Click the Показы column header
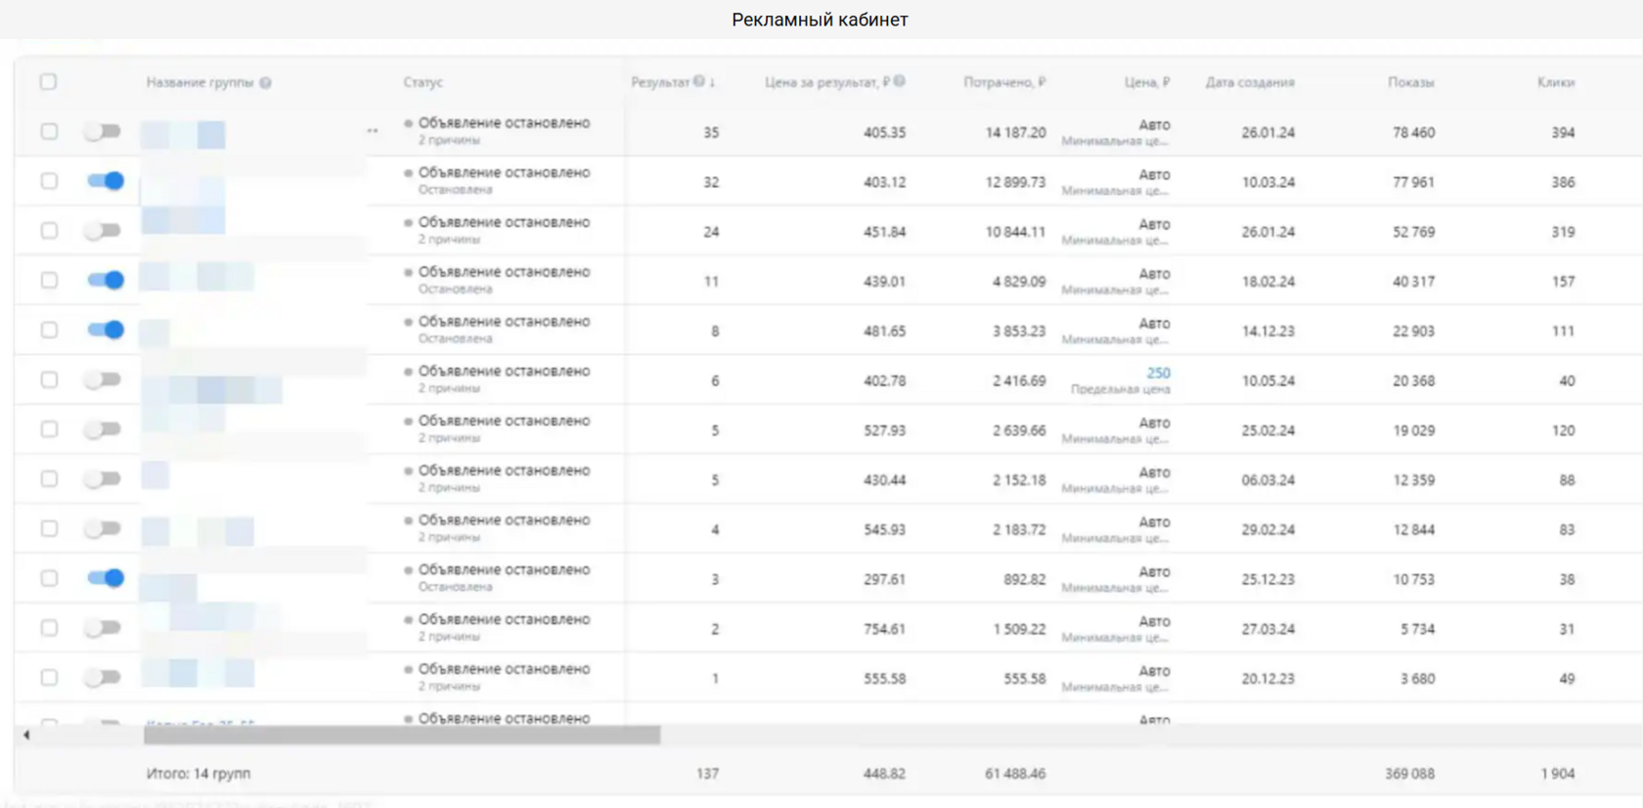Image resolution: width=1643 pixels, height=808 pixels. point(1410,82)
